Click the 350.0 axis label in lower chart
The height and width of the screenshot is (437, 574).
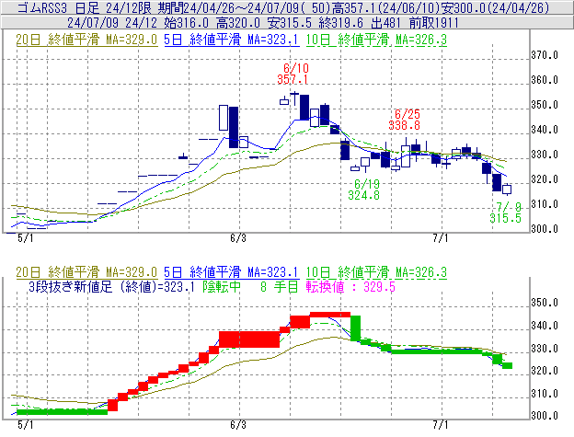[545, 303]
